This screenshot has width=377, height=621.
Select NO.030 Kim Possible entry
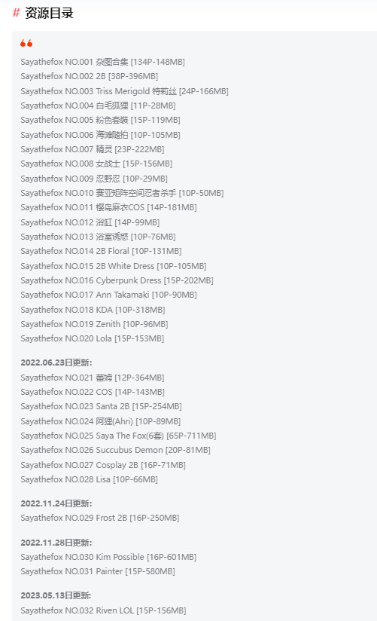pos(108,557)
